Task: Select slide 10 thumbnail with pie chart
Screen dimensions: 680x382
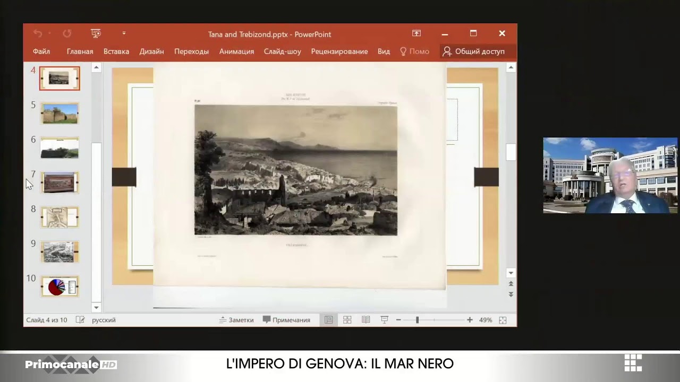Action: pyautogui.click(x=59, y=286)
